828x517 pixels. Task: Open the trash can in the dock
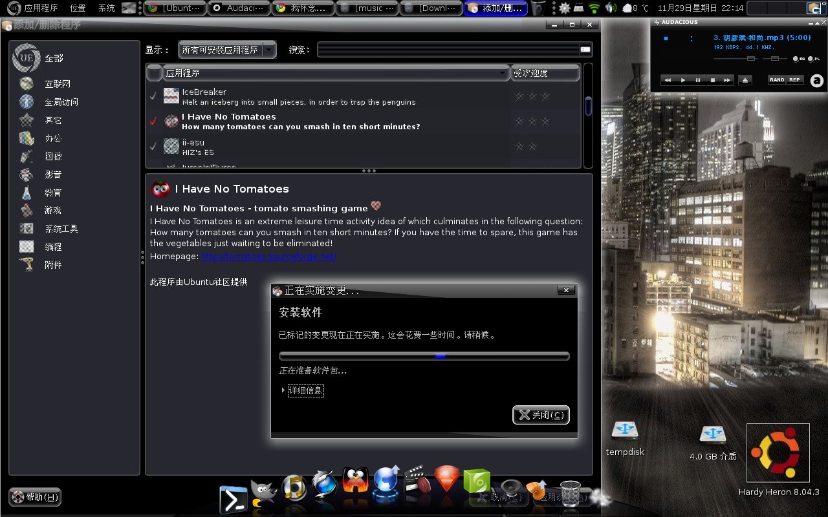pyautogui.click(x=570, y=494)
